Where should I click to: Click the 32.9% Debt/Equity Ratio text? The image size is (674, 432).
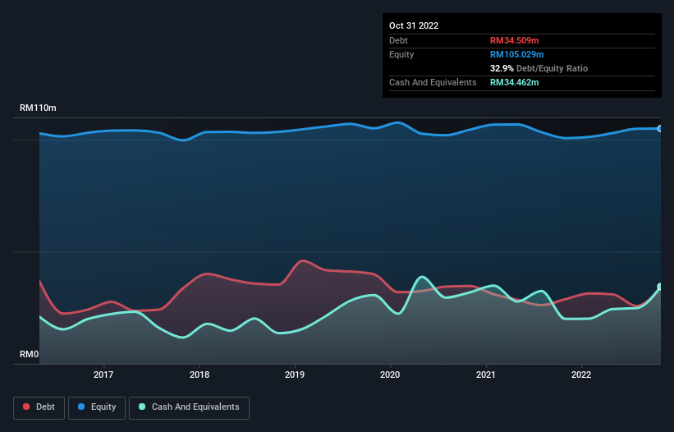(x=539, y=68)
